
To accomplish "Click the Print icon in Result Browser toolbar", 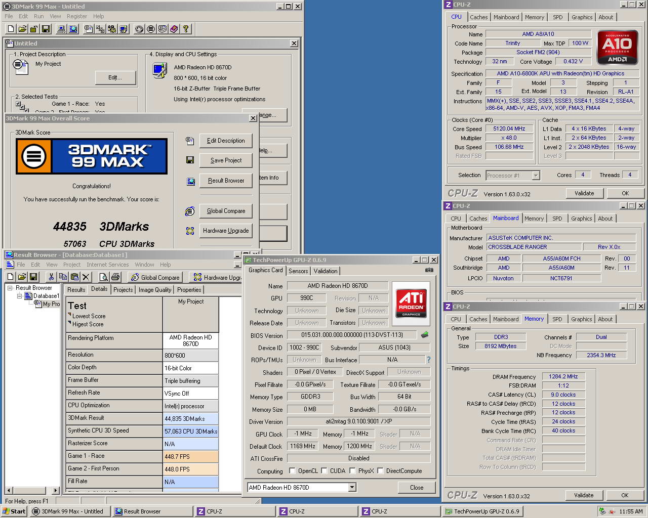I will coord(115,277).
